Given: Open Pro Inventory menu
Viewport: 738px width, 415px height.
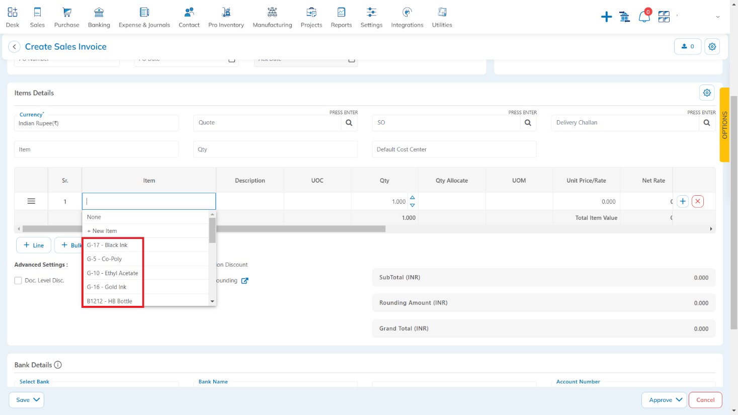Looking at the screenshot, I should [x=226, y=17].
